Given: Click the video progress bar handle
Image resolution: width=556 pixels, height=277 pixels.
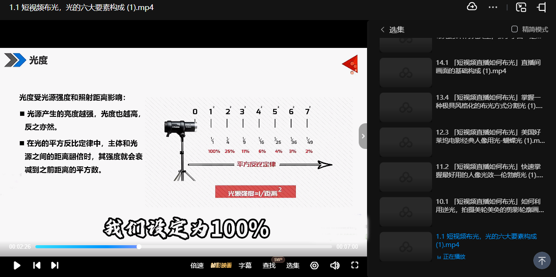Looking at the screenshot, I should 139,247.
